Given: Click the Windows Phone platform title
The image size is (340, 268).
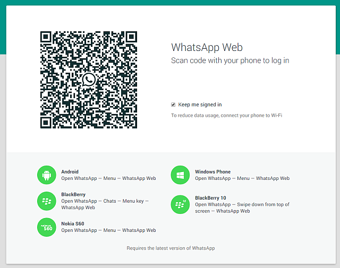Looking at the screenshot, I should [x=212, y=172].
